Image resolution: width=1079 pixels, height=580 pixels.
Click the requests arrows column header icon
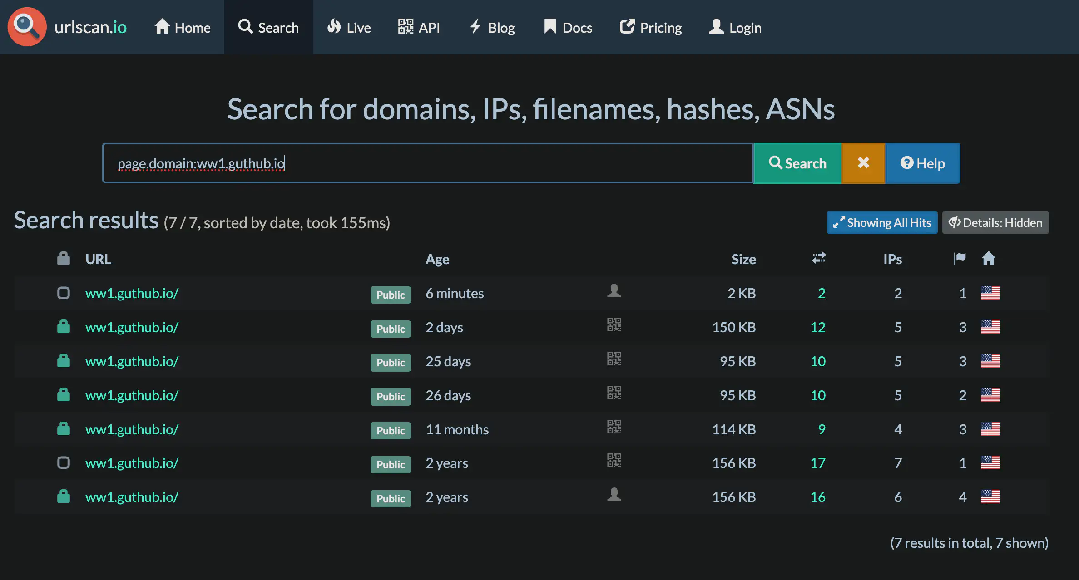coord(819,258)
